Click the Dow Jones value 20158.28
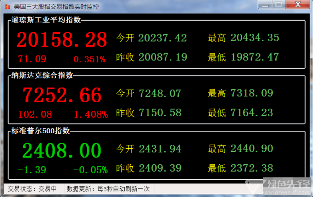The height and width of the screenshot is (197, 313). coord(62,40)
